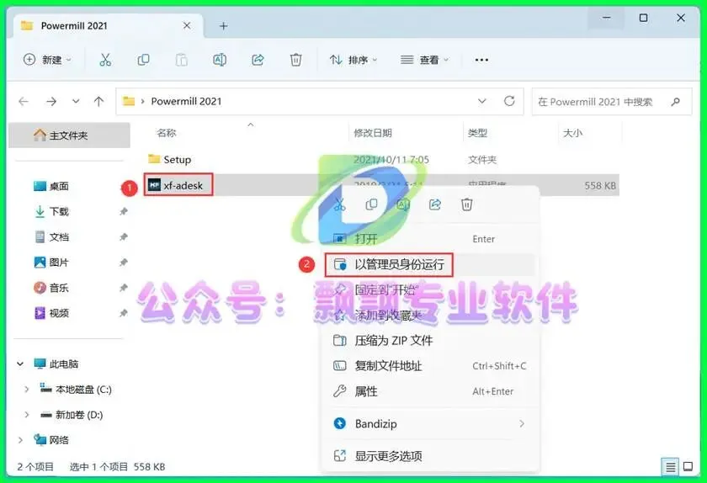Click the Cut icon in the context menu
707x483 pixels.
click(339, 204)
